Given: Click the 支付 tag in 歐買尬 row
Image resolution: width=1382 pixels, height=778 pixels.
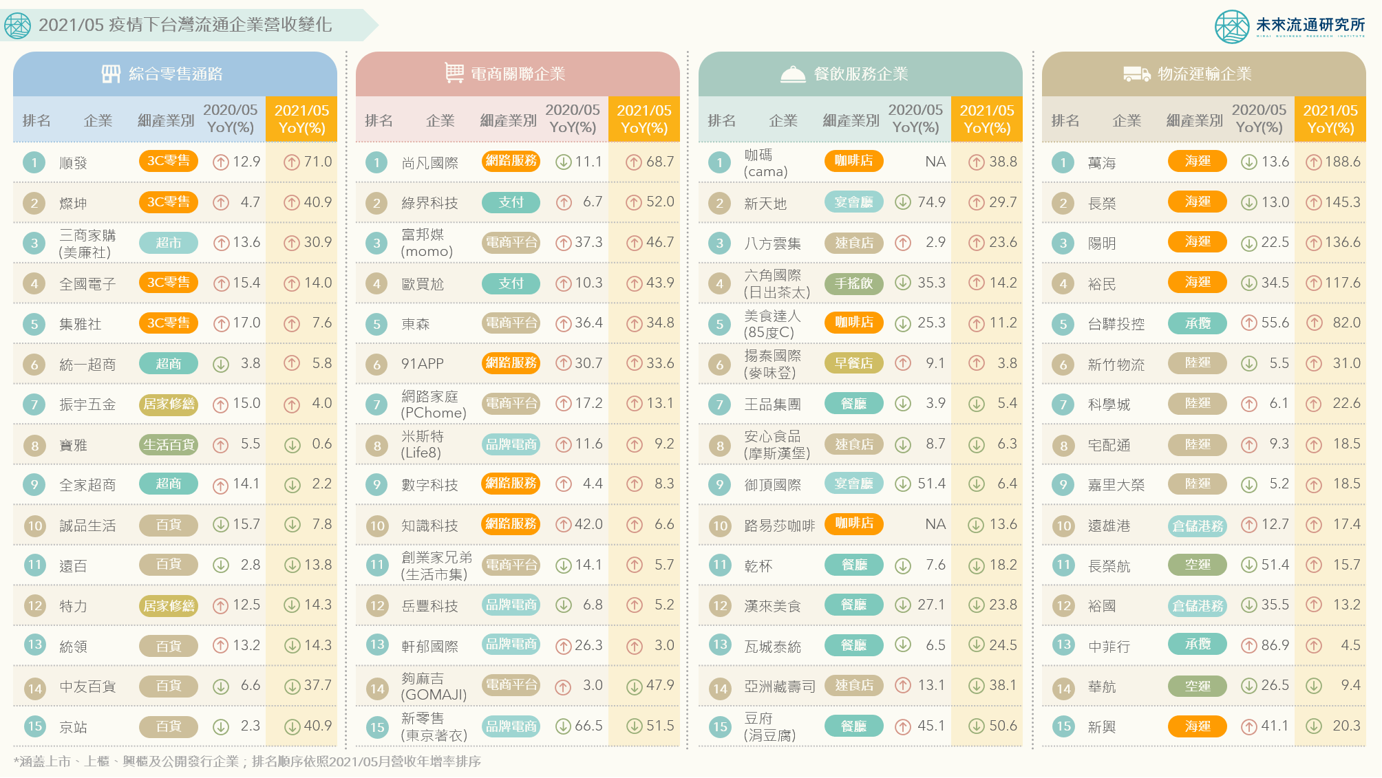Looking at the screenshot, I should 511,283.
